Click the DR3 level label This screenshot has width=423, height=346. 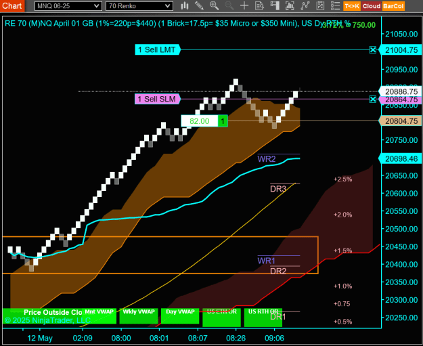(278, 189)
